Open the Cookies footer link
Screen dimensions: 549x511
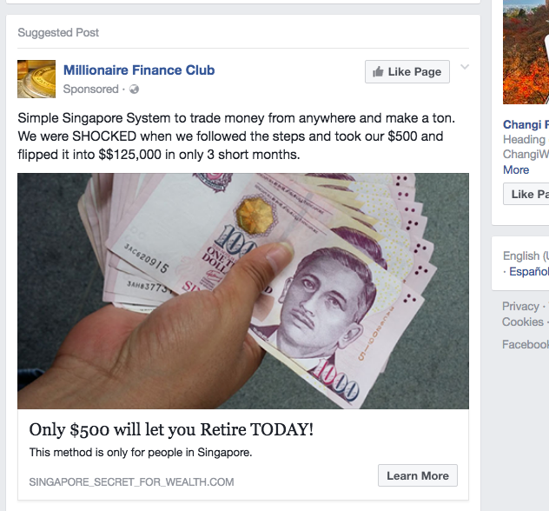[523, 322]
